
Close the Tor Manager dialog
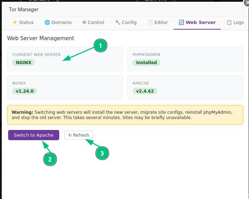coord(247,3)
